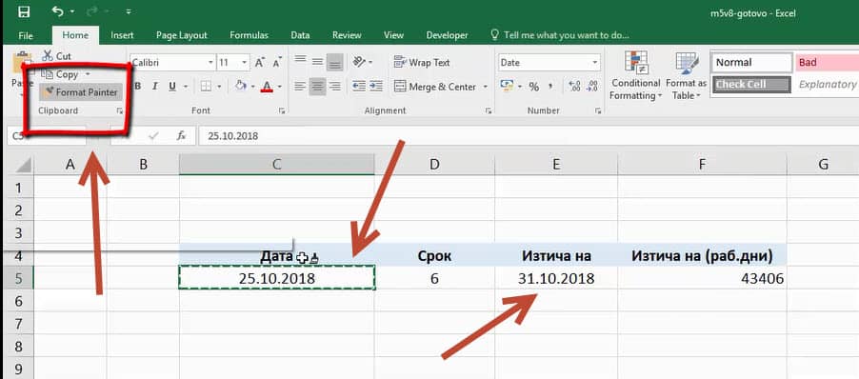This screenshot has width=859, height=379.
Task: Click the Copy button
Action: (x=61, y=74)
